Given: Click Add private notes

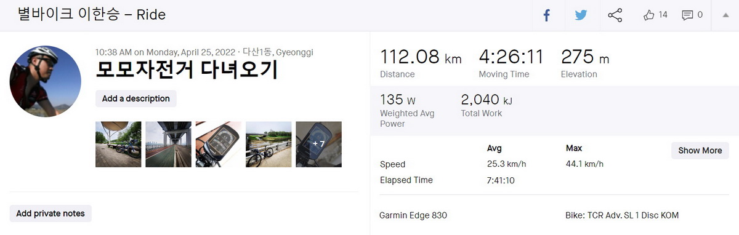Looking at the screenshot, I should tap(50, 213).
